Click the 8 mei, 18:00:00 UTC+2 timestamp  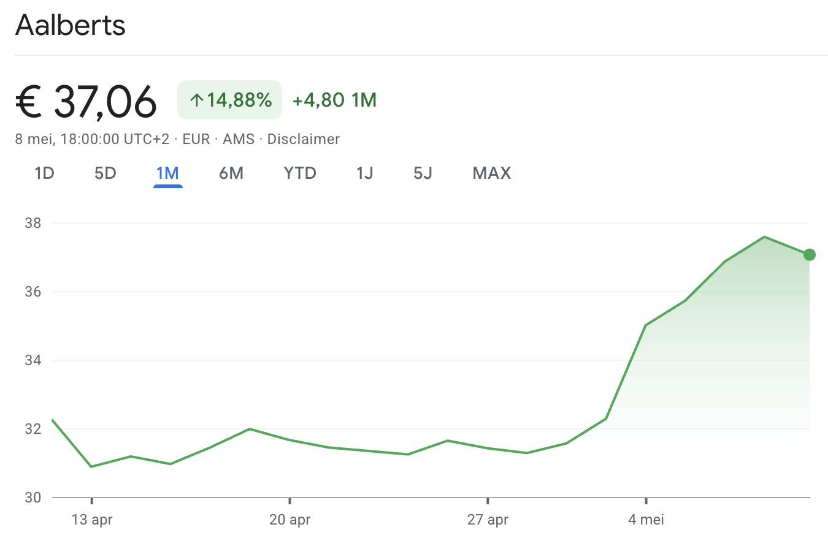(x=92, y=139)
